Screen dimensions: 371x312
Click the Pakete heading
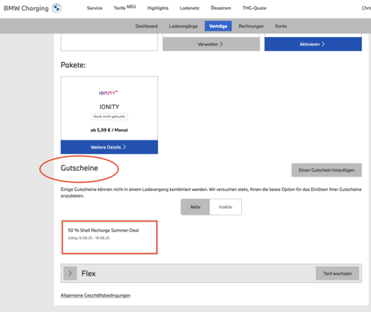73,65
